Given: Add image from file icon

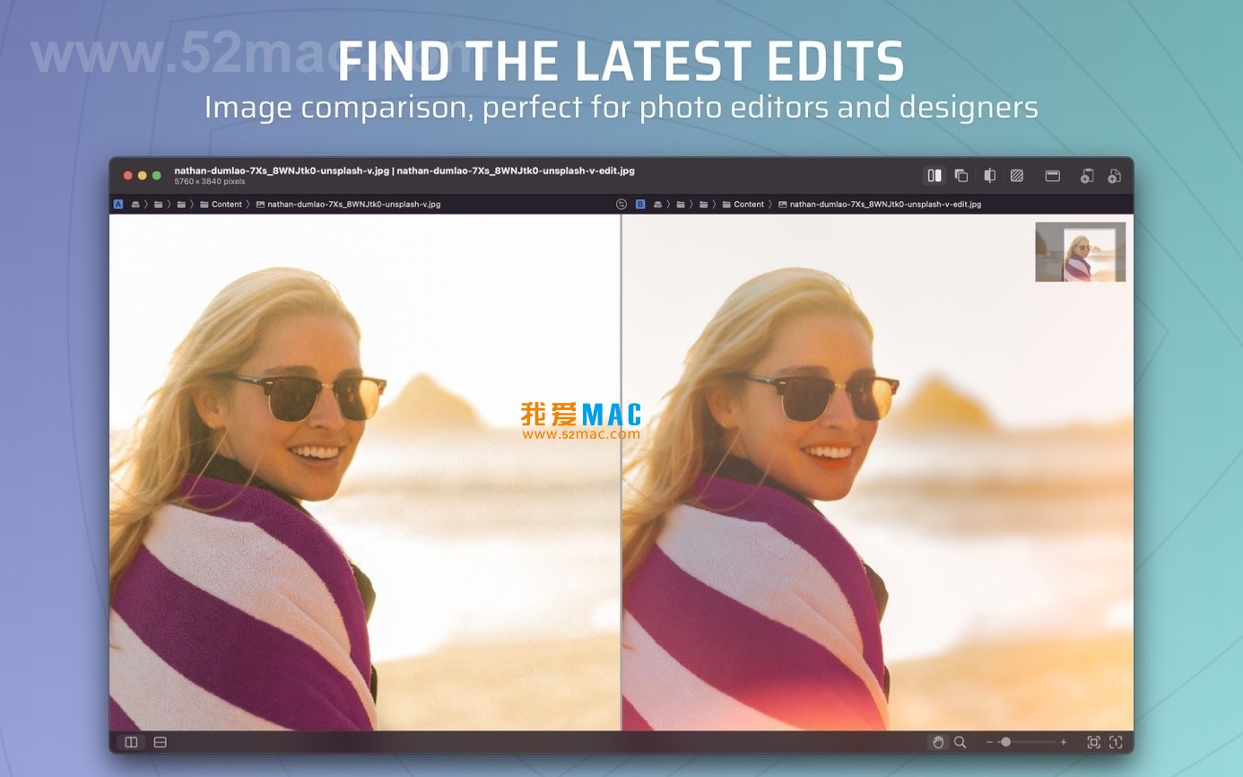Looking at the screenshot, I should click(x=1114, y=176).
